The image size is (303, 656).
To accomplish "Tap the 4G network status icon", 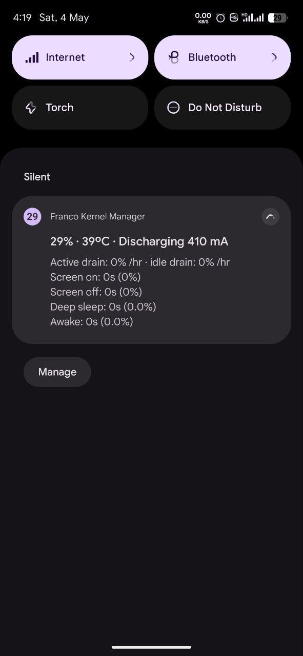I will pos(234,18).
